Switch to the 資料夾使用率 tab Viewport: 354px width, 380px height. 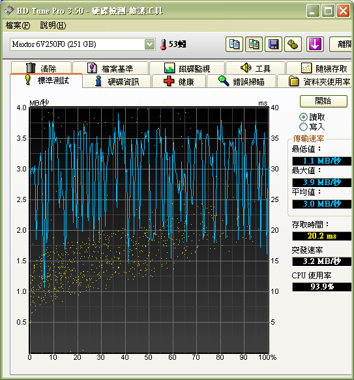315,81
